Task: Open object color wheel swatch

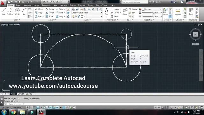Action: (x=140, y=9)
